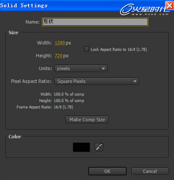This screenshot has height=180, width=174.
Task: Confirm with the OK button
Action: pyautogui.click(x=107, y=171)
